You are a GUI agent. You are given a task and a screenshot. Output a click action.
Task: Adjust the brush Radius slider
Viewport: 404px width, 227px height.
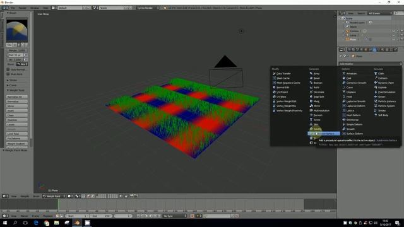15,55
